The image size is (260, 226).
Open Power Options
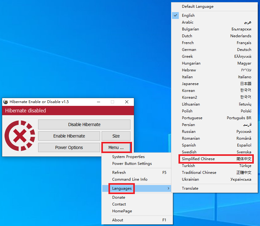(x=69, y=147)
